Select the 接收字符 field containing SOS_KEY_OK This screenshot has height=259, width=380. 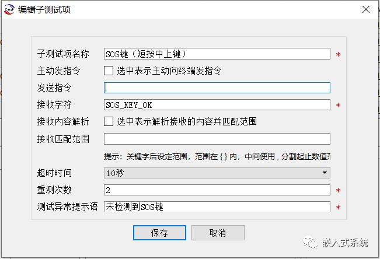click(x=217, y=104)
